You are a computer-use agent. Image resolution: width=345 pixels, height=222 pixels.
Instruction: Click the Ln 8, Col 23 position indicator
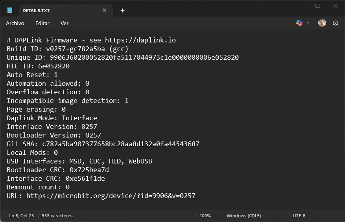(22, 216)
